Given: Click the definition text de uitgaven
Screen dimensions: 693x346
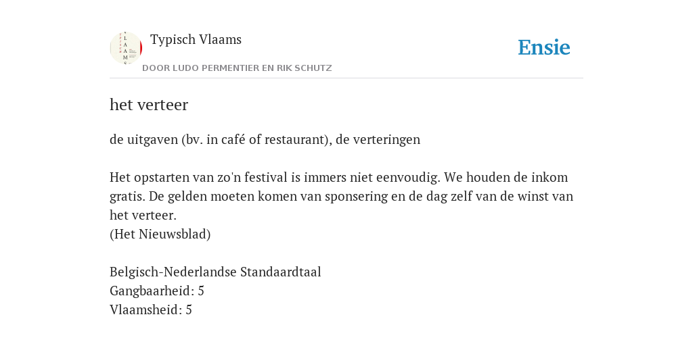Looking at the screenshot, I should [x=265, y=139].
